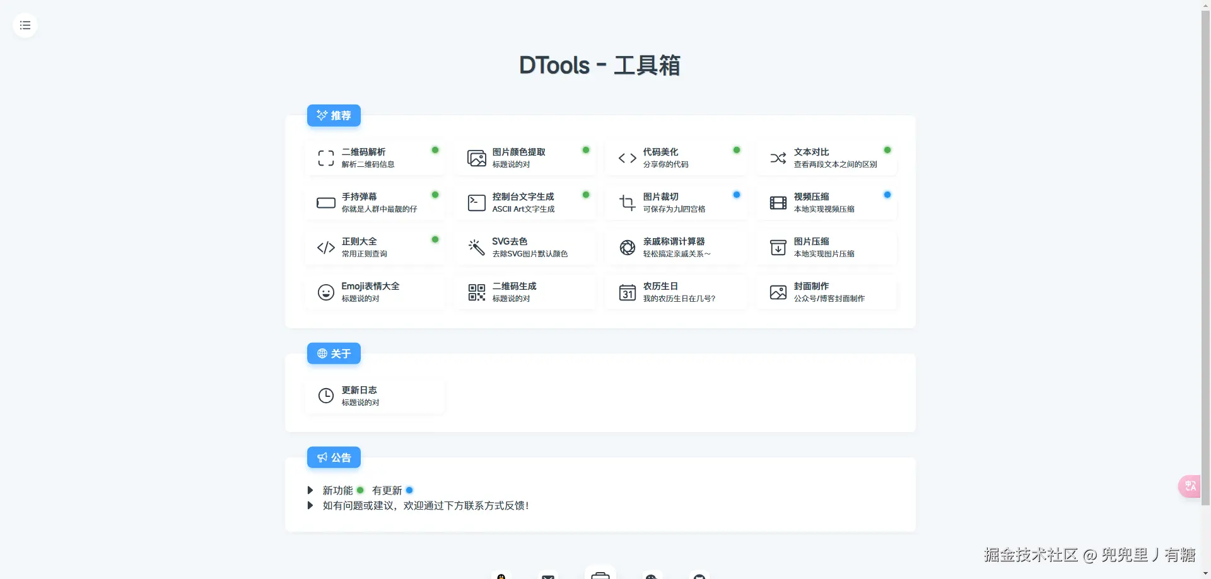Click the 正则大全 code-tag icon
The width and height of the screenshot is (1211, 579).
tap(326, 248)
